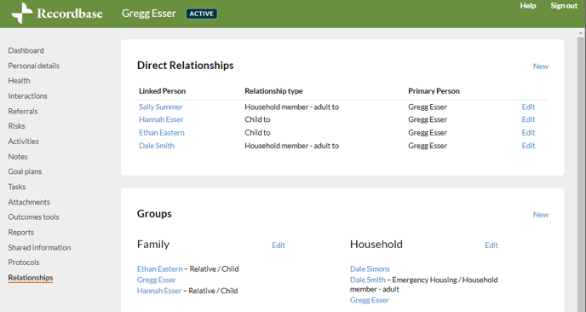Edit the Family group
Screen dimensions: 586x312
[279, 246]
